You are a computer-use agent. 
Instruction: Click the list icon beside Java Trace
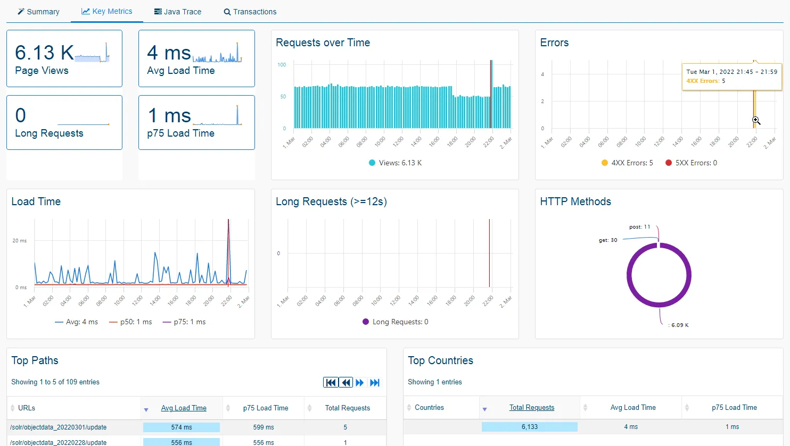[158, 12]
